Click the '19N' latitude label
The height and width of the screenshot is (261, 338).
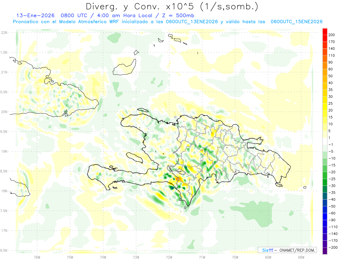coord(5,151)
